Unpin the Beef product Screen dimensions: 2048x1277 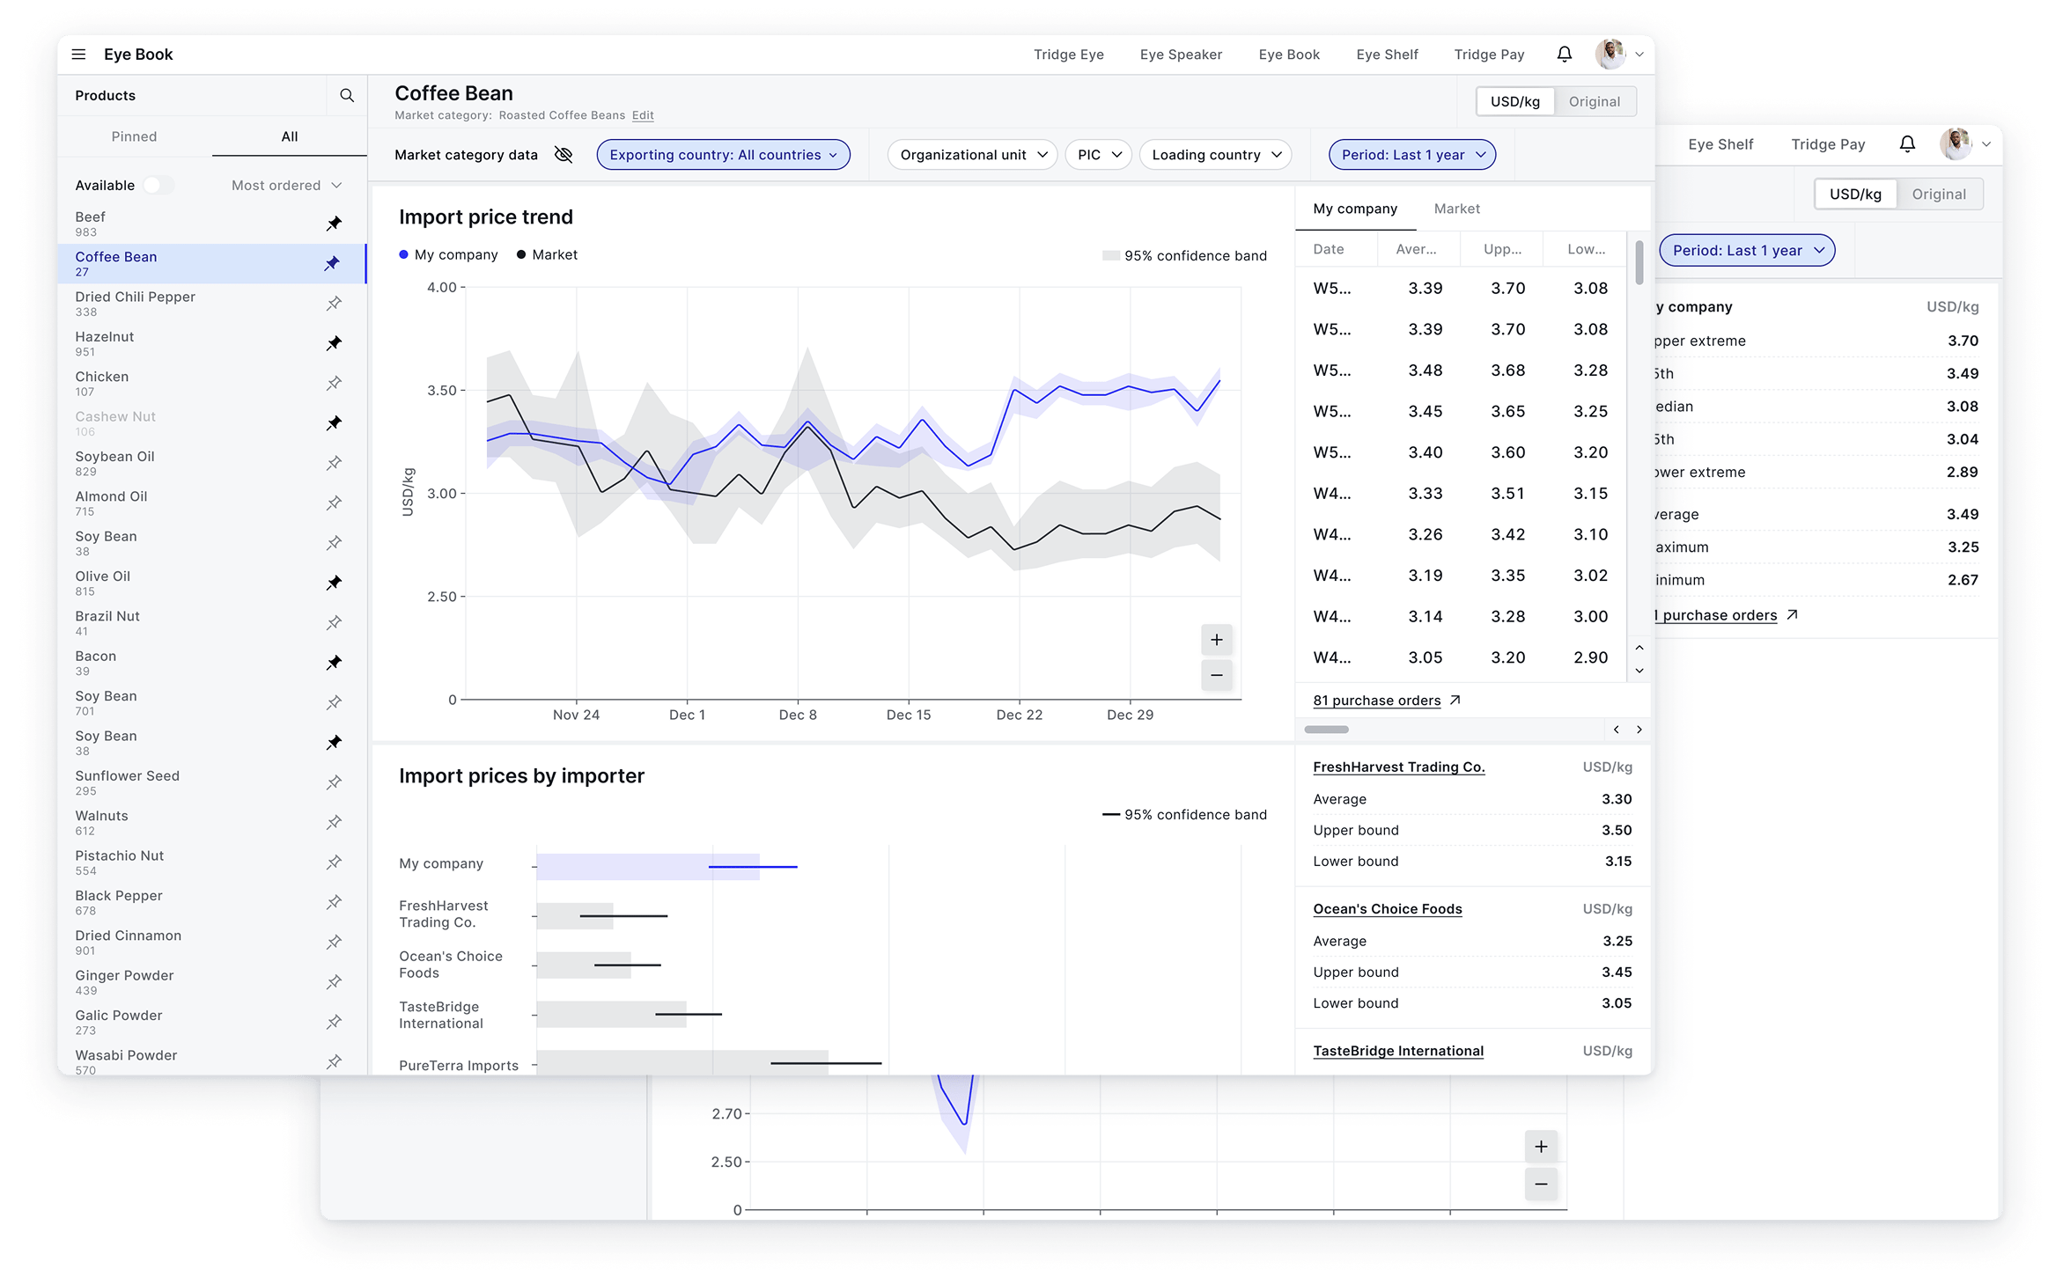(334, 224)
